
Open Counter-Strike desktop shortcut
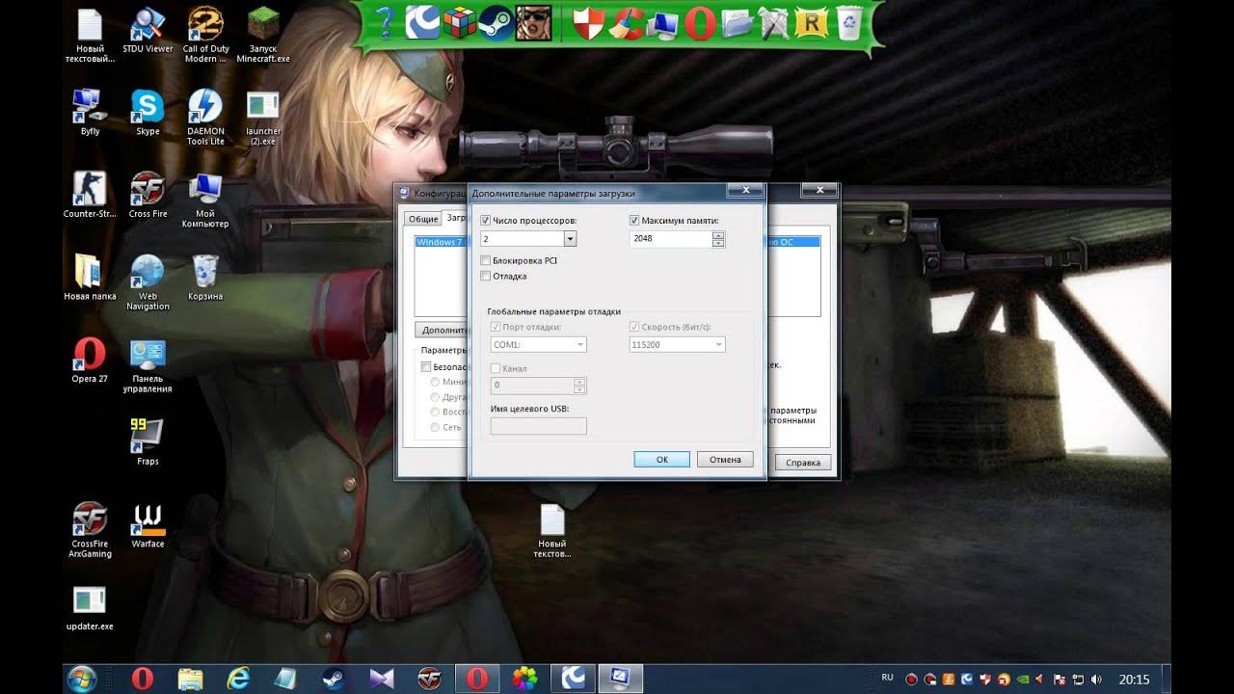[90, 196]
